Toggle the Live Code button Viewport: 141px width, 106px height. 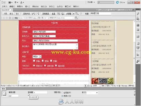click(x=26, y=14)
